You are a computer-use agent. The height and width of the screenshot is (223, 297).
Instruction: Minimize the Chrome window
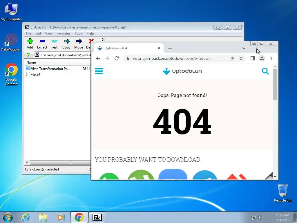pos(254,44)
